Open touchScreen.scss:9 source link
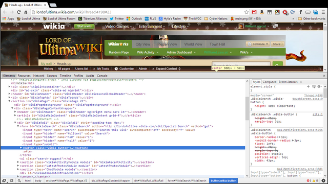 307,99
